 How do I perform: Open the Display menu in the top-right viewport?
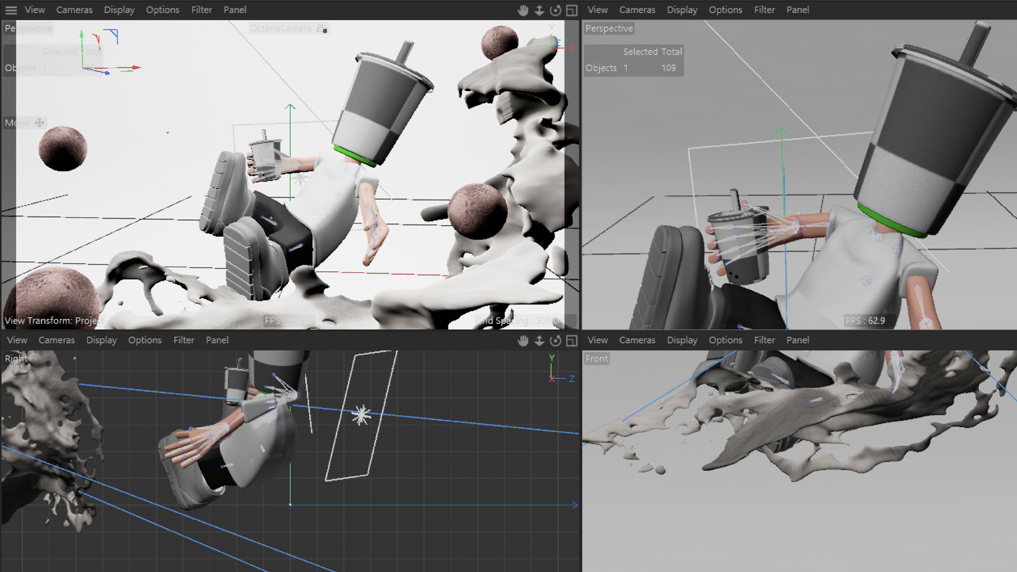pyautogui.click(x=682, y=10)
